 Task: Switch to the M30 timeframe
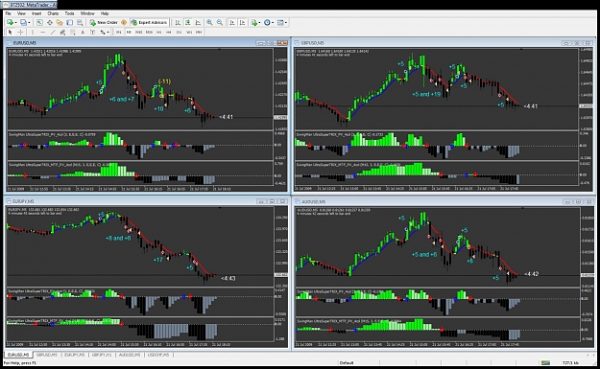[x=149, y=32]
